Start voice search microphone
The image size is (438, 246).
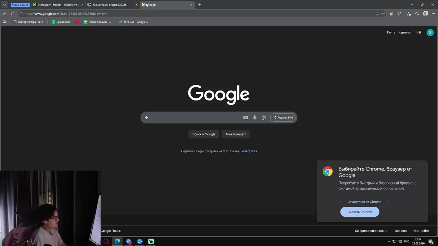coord(255,118)
